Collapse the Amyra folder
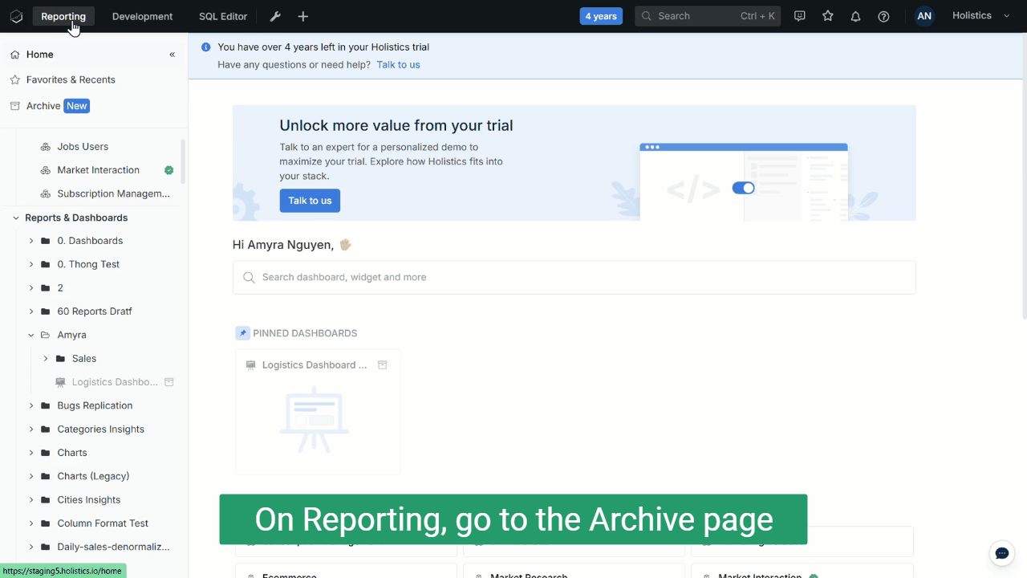Viewport: 1027px width, 578px height. pos(31,336)
